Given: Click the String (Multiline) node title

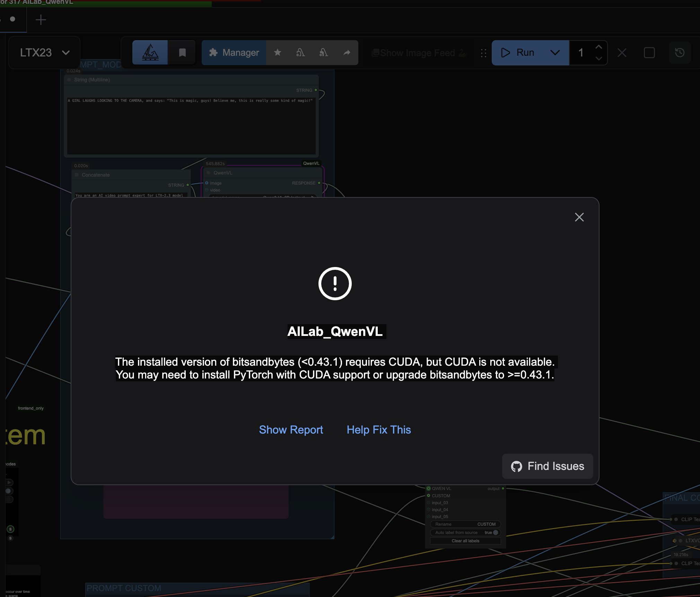Looking at the screenshot, I should [x=92, y=80].
